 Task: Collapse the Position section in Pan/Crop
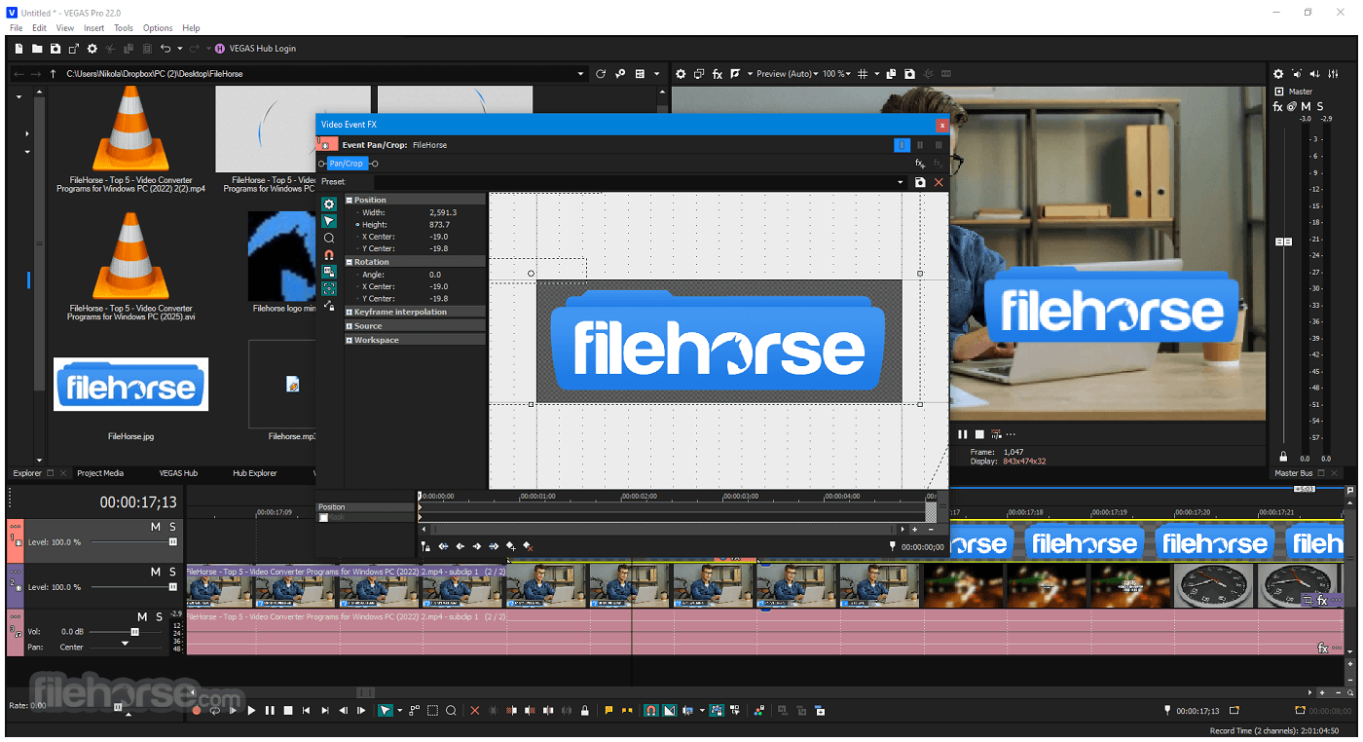[350, 200]
